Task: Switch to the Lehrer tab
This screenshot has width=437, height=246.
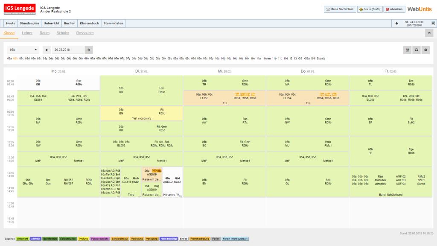Action: (x=27, y=33)
